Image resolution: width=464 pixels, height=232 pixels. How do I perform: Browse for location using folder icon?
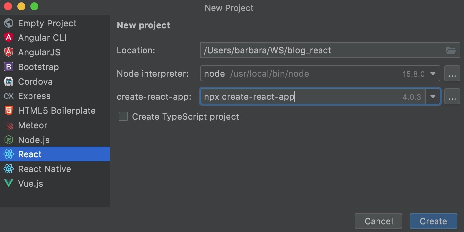click(451, 50)
